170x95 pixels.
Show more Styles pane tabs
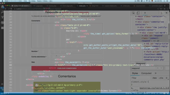click(x=156, y=73)
